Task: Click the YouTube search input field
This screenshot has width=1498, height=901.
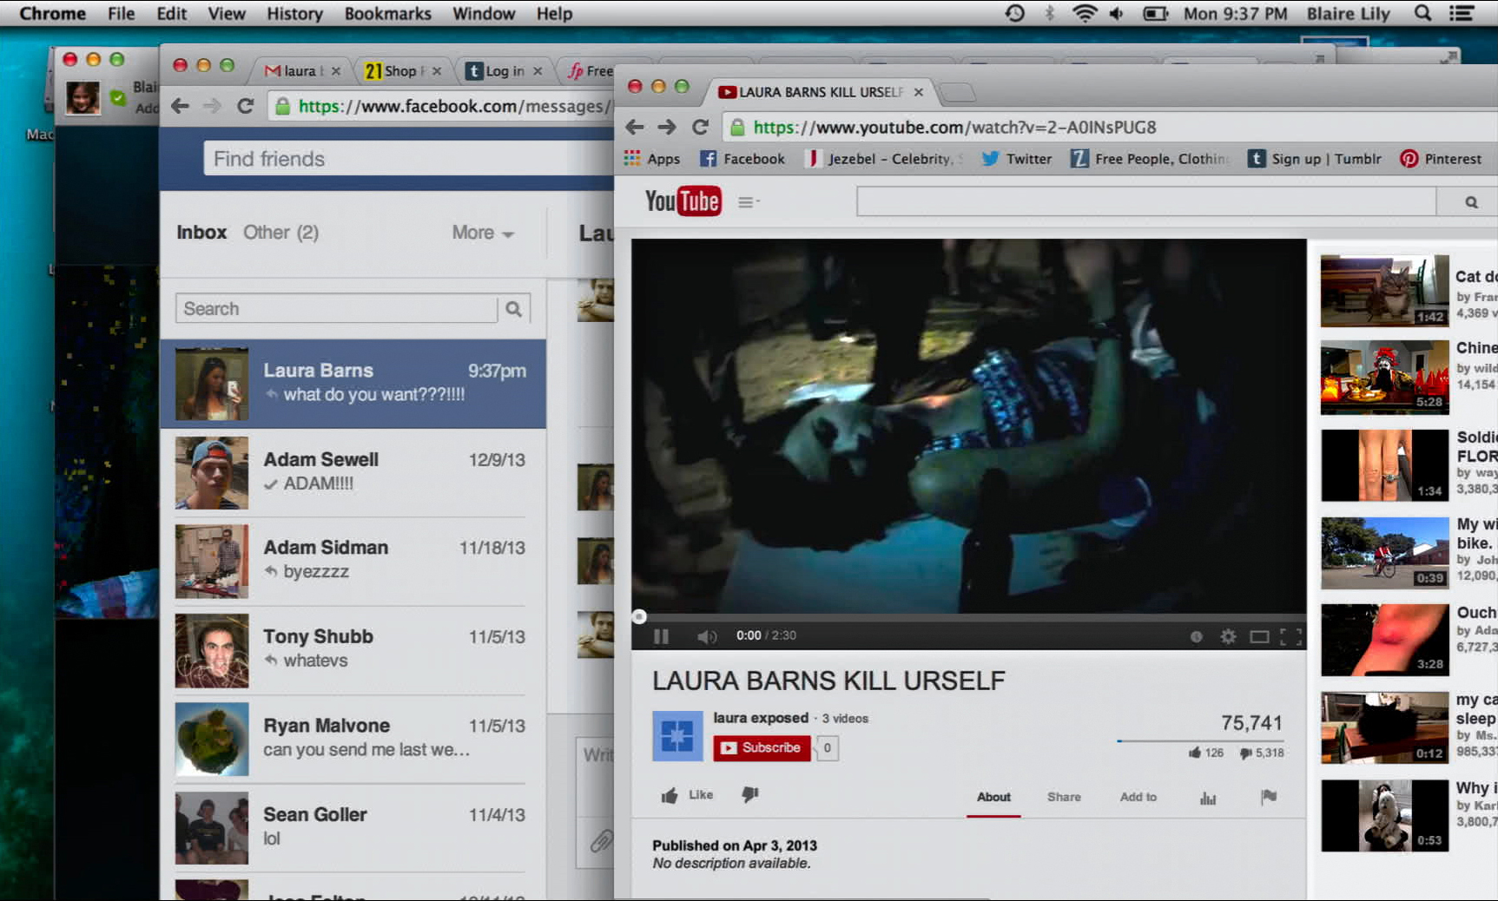Action: [x=1146, y=202]
